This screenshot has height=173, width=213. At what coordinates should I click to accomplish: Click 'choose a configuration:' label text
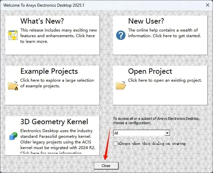tap(132, 123)
